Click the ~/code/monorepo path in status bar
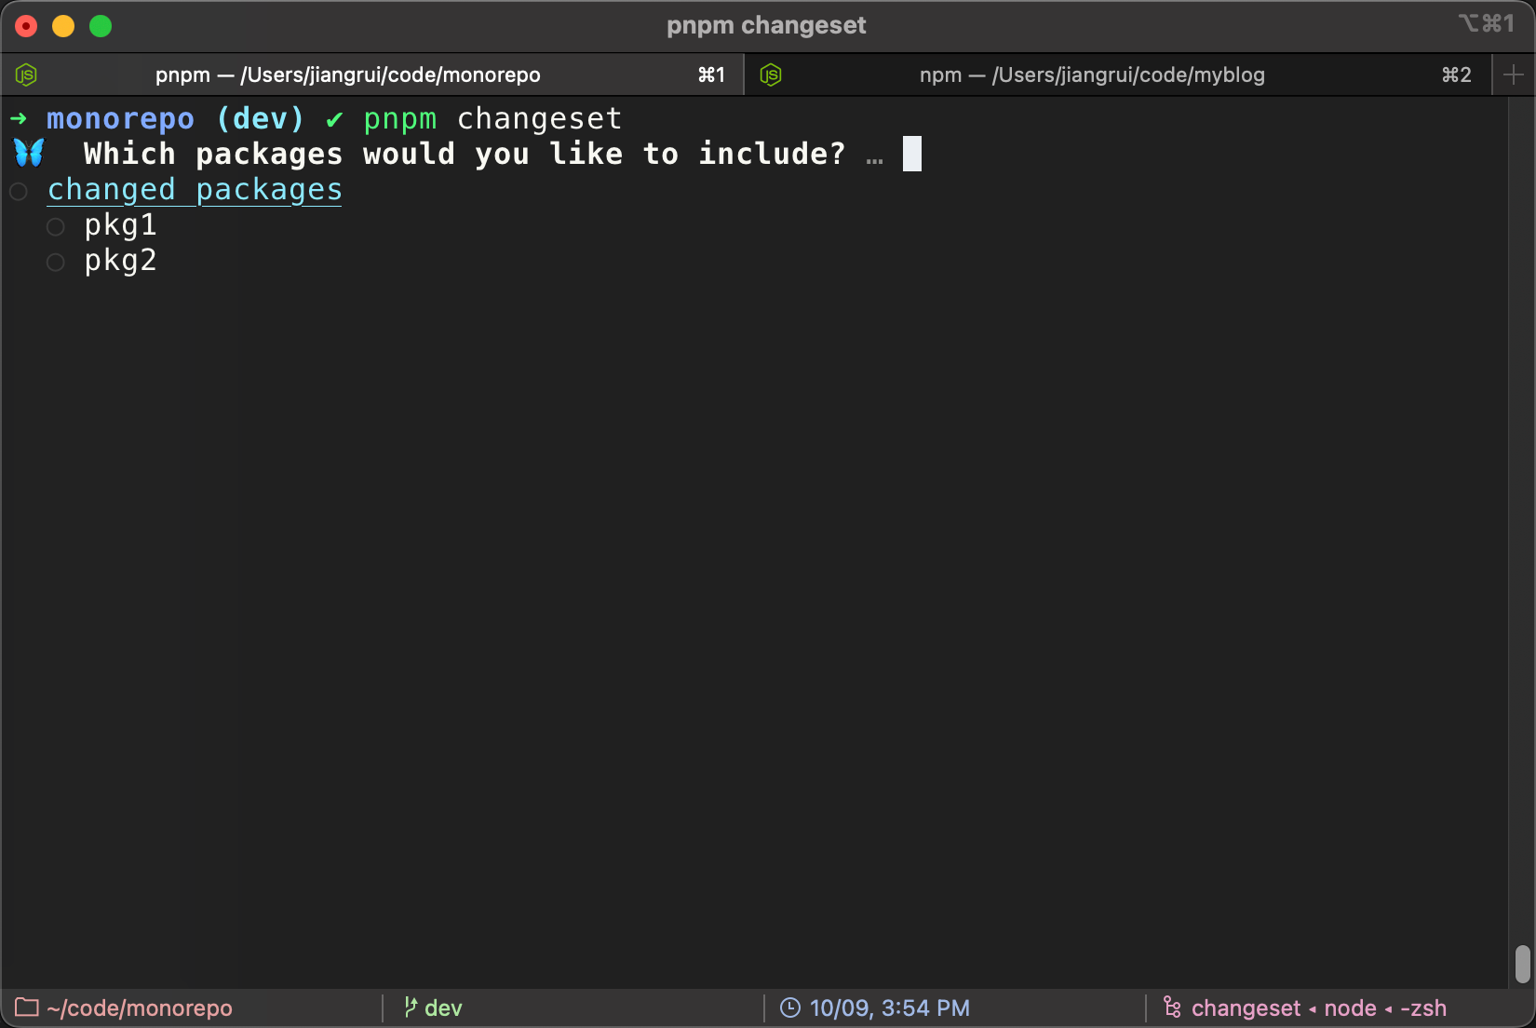Viewport: 1536px width, 1028px height. tap(140, 1008)
